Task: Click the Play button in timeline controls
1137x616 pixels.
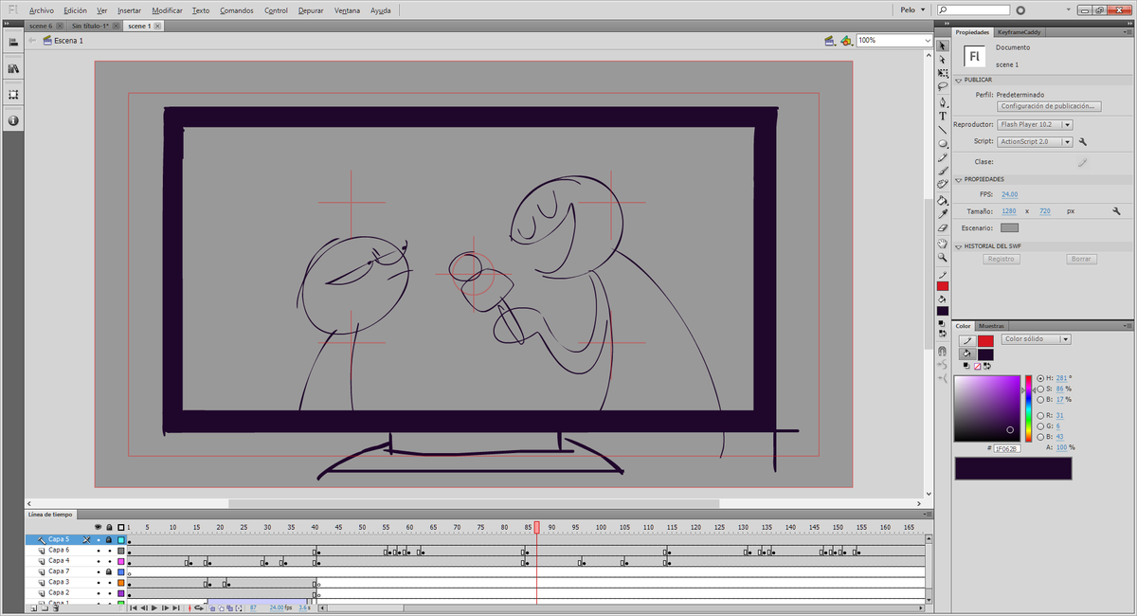Action: coord(153,608)
